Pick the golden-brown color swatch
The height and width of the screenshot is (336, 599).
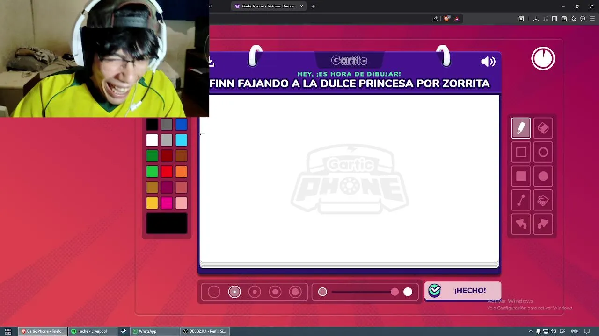click(x=152, y=187)
